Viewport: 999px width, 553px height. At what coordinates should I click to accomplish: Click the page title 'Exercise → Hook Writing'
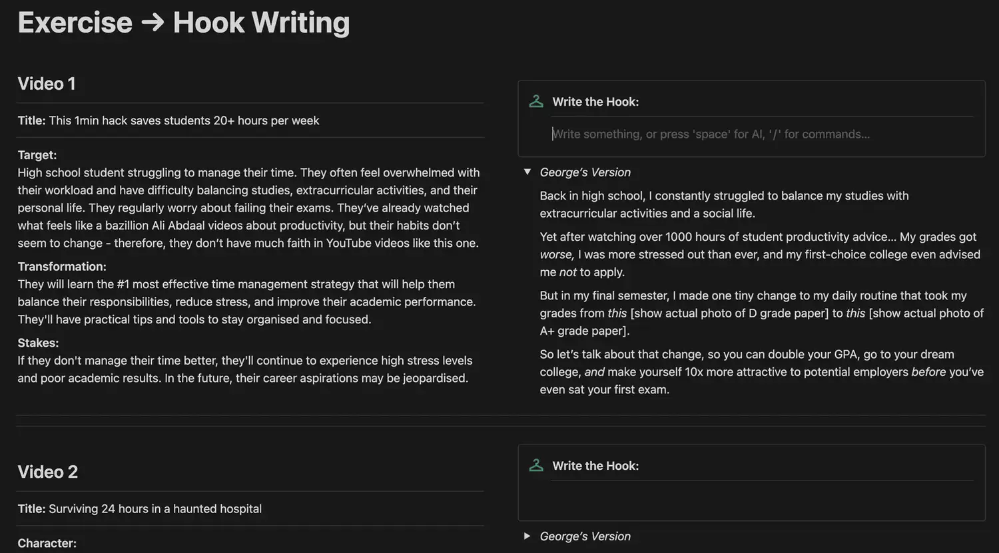(x=184, y=23)
